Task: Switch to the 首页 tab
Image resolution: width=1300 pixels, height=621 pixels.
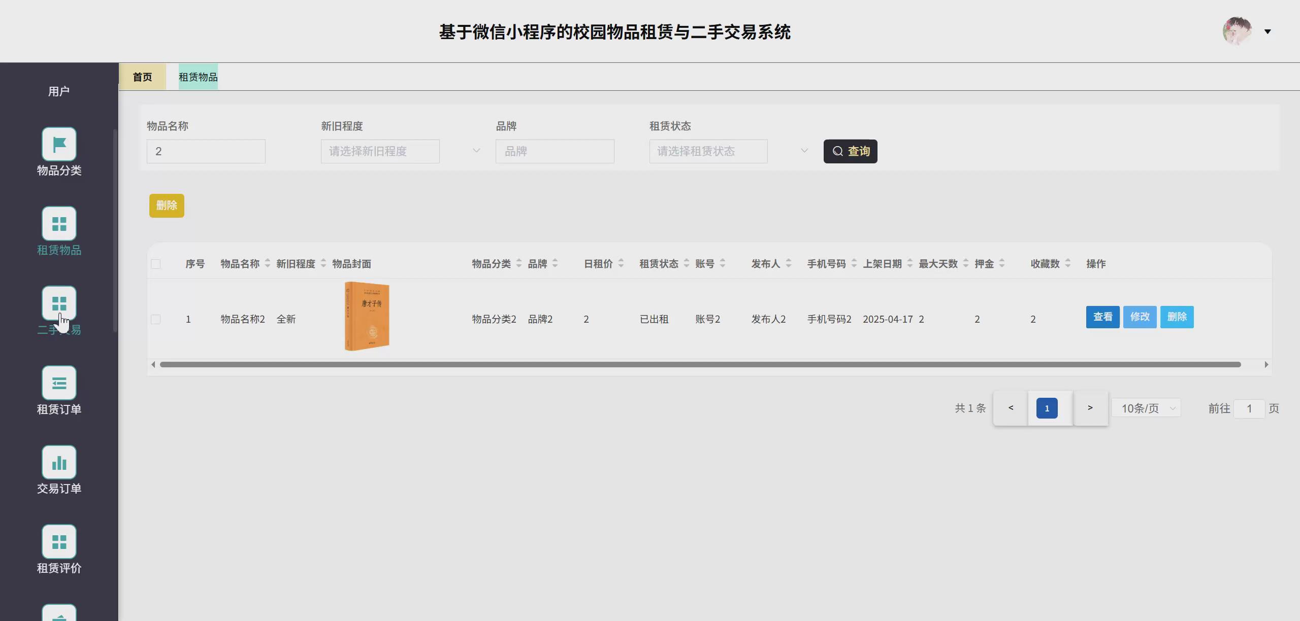Action: pos(143,76)
